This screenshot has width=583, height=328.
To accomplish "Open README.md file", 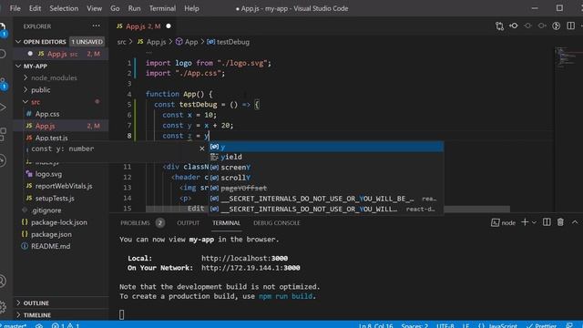I will [51, 246].
